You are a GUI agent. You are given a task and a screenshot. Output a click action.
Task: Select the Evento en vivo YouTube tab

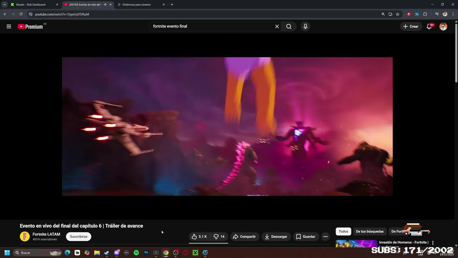point(85,5)
